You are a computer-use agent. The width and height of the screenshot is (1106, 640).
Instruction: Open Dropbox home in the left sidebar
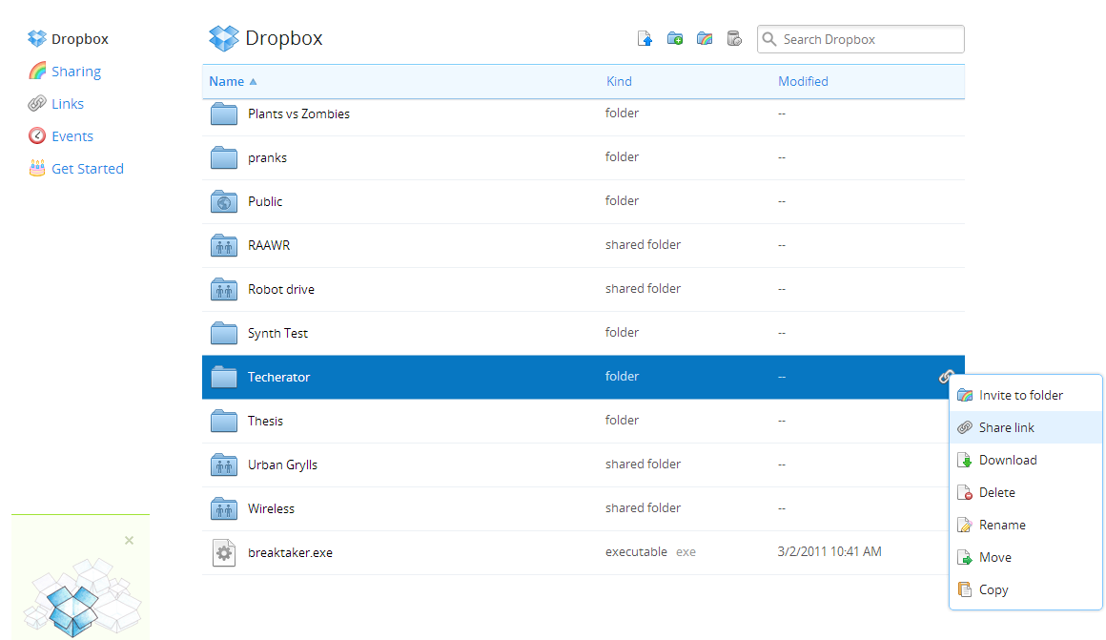pos(68,39)
